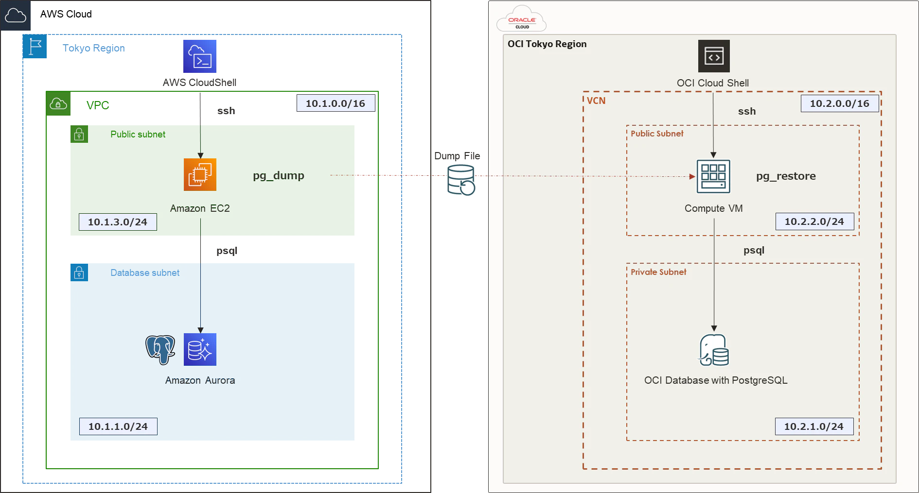
Task: Click the VCN label
Action: (596, 101)
